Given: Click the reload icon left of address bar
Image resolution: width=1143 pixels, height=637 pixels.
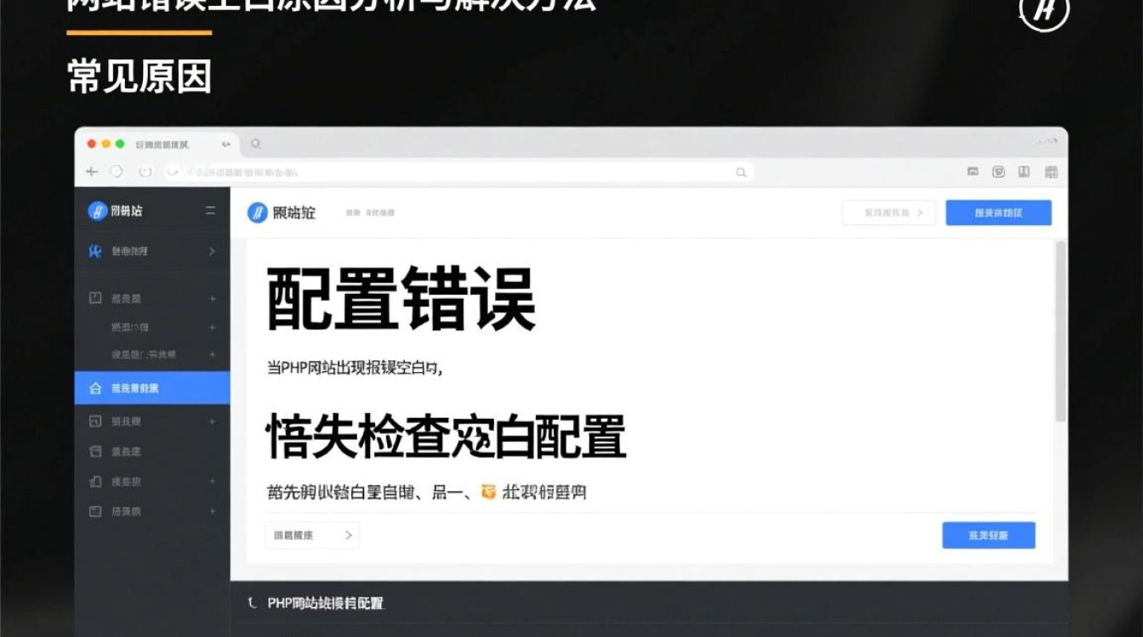Looking at the screenshot, I should click(x=145, y=172).
